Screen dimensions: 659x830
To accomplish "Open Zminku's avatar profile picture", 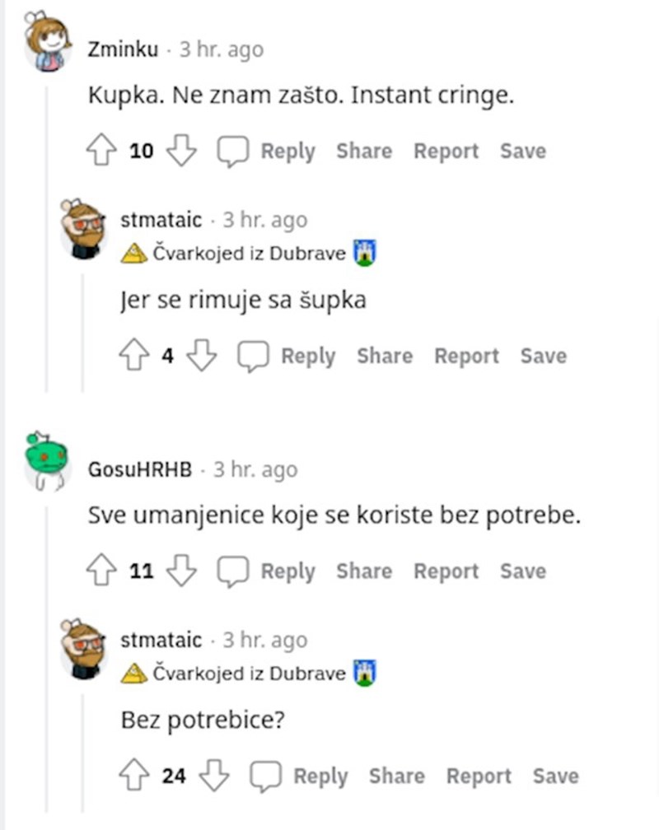I will pyautogui.click(x=47, y=43).
